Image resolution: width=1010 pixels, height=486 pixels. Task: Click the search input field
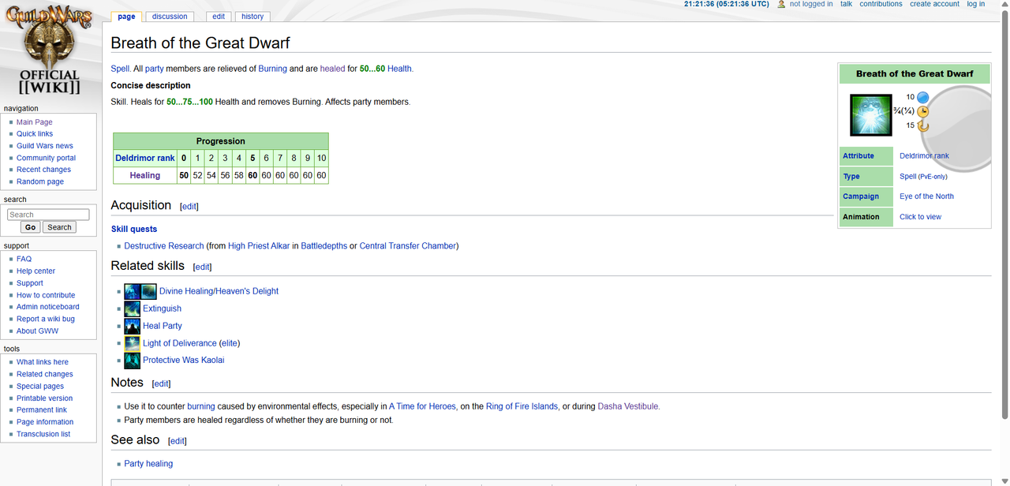coord(48,215)
